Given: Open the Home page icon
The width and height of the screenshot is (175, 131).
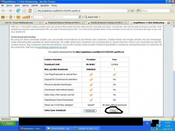Looking at the screenshot, I should 30,11.
